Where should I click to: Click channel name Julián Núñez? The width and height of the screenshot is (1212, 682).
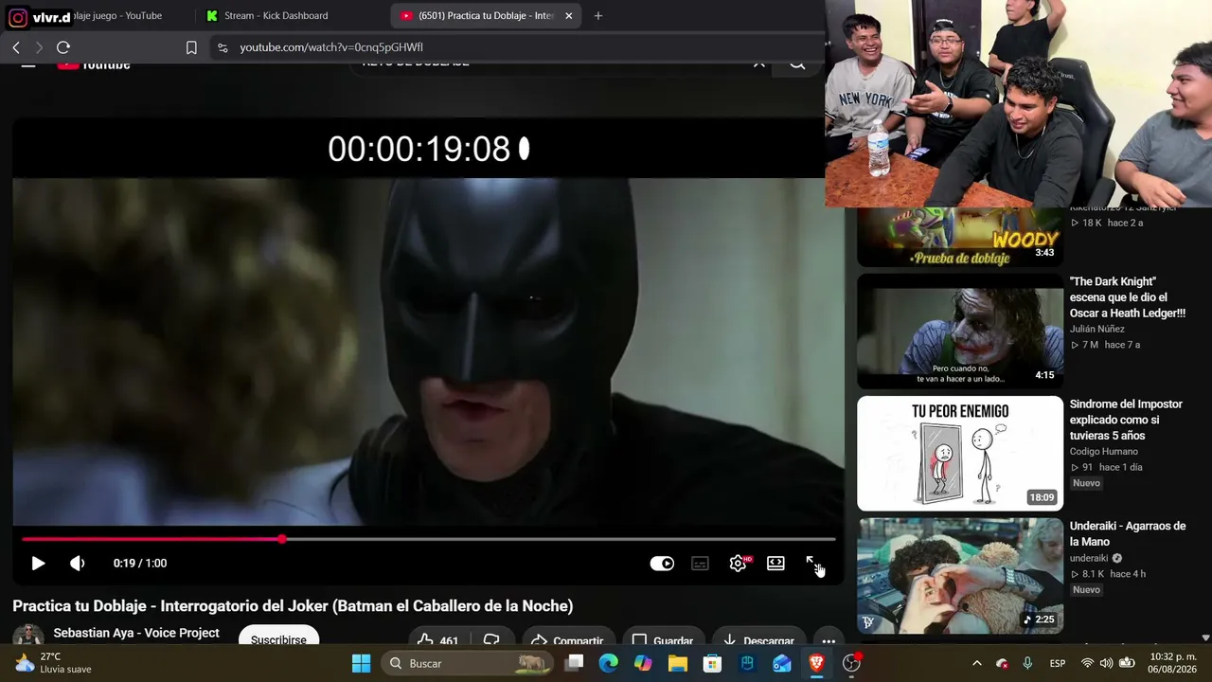(1097, 329)
